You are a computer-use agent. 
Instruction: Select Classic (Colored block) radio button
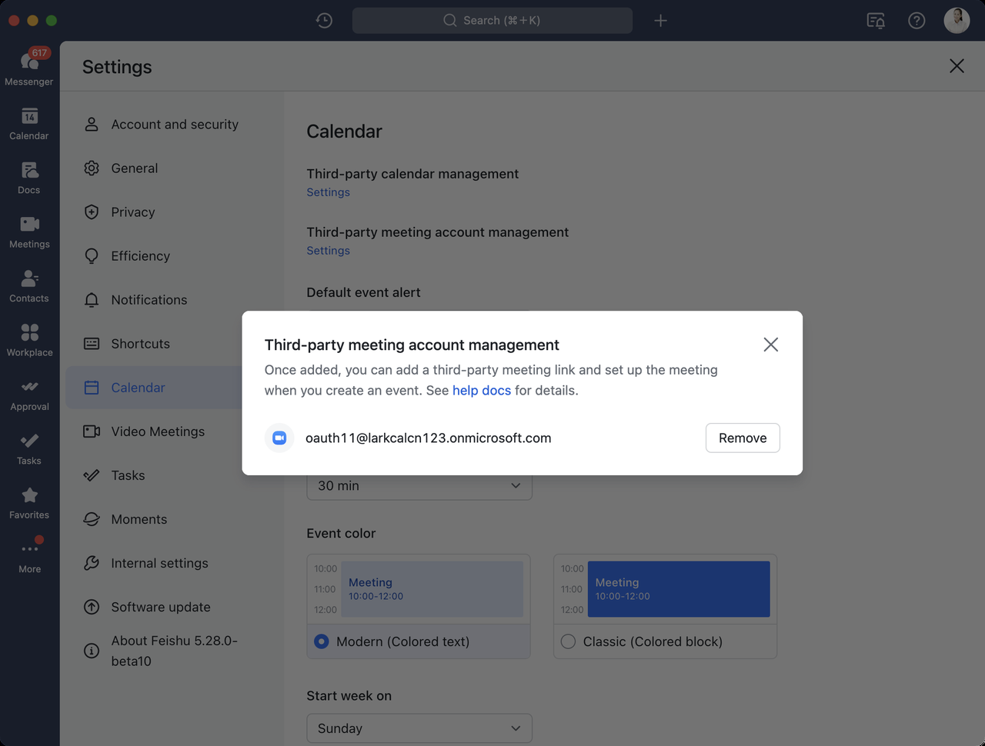coord(568,641)
